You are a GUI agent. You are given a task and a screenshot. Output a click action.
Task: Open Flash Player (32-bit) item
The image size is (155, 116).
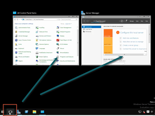pyautogui.click(x=64, y=40)
